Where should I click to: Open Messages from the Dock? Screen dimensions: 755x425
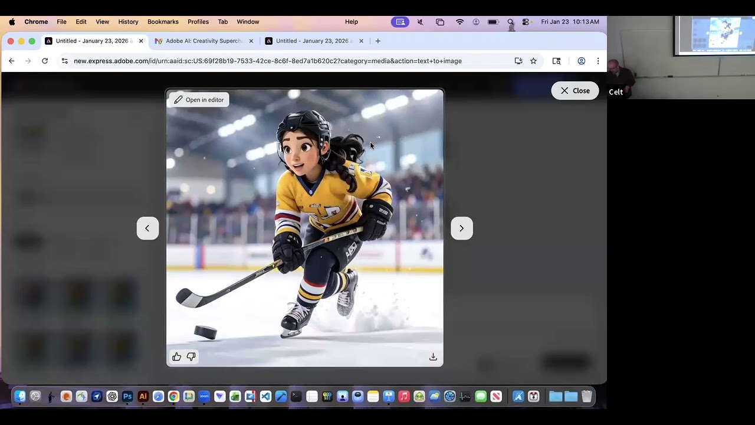[481, 397]
